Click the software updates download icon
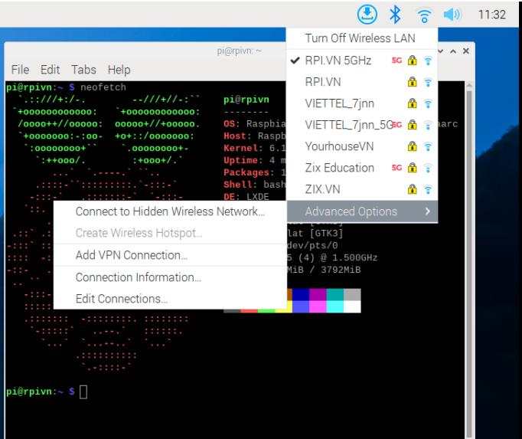 point(366,14)
